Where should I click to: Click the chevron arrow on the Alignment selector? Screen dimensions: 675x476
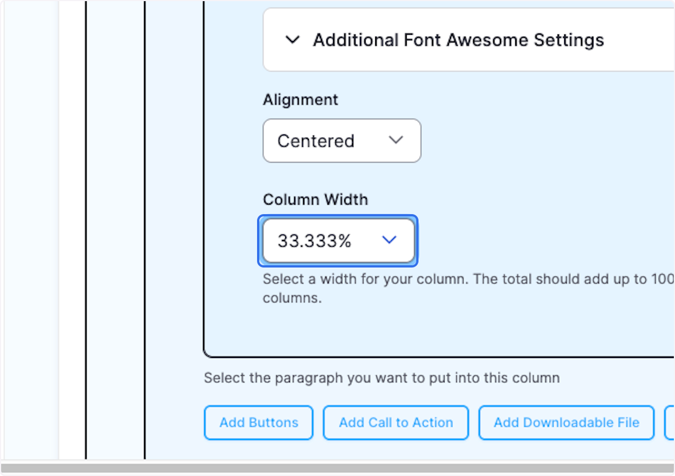tap(396, 141)
